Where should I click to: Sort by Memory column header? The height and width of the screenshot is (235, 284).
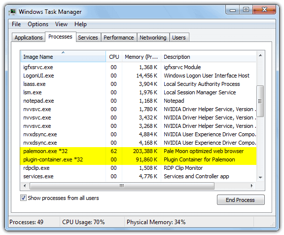coord(142,57)
